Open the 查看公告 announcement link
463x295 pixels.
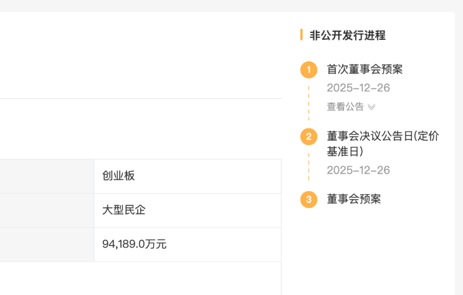point(345,107)
